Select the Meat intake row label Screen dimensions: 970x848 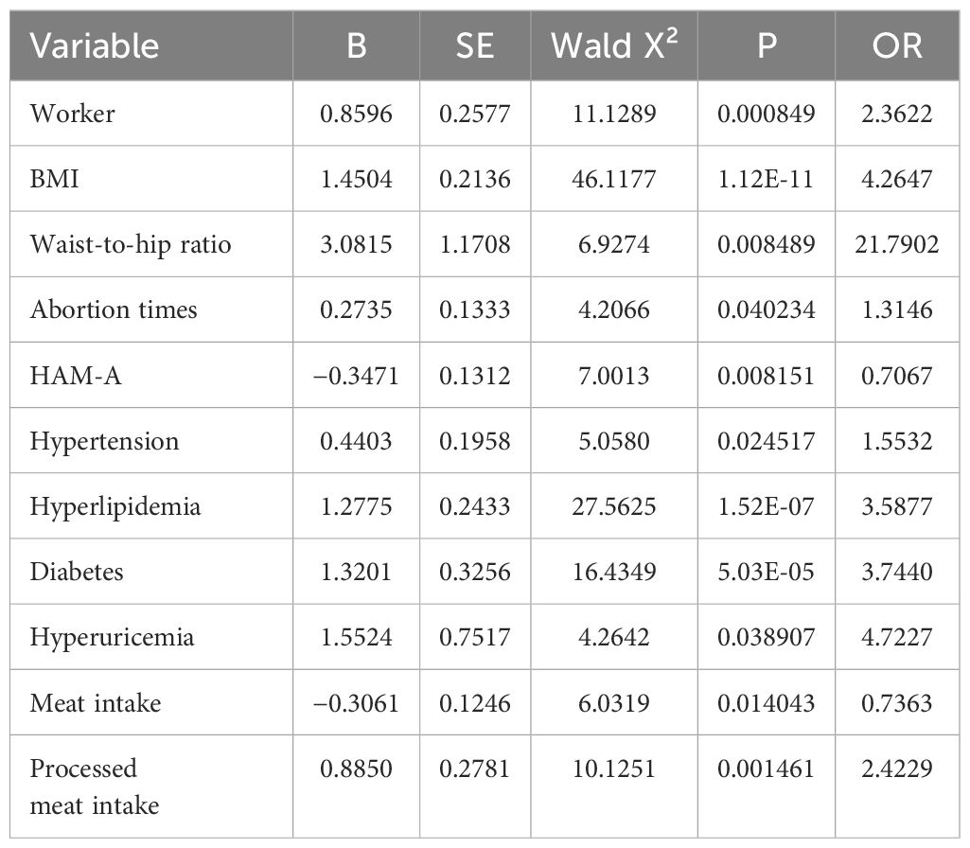point(96,703)
